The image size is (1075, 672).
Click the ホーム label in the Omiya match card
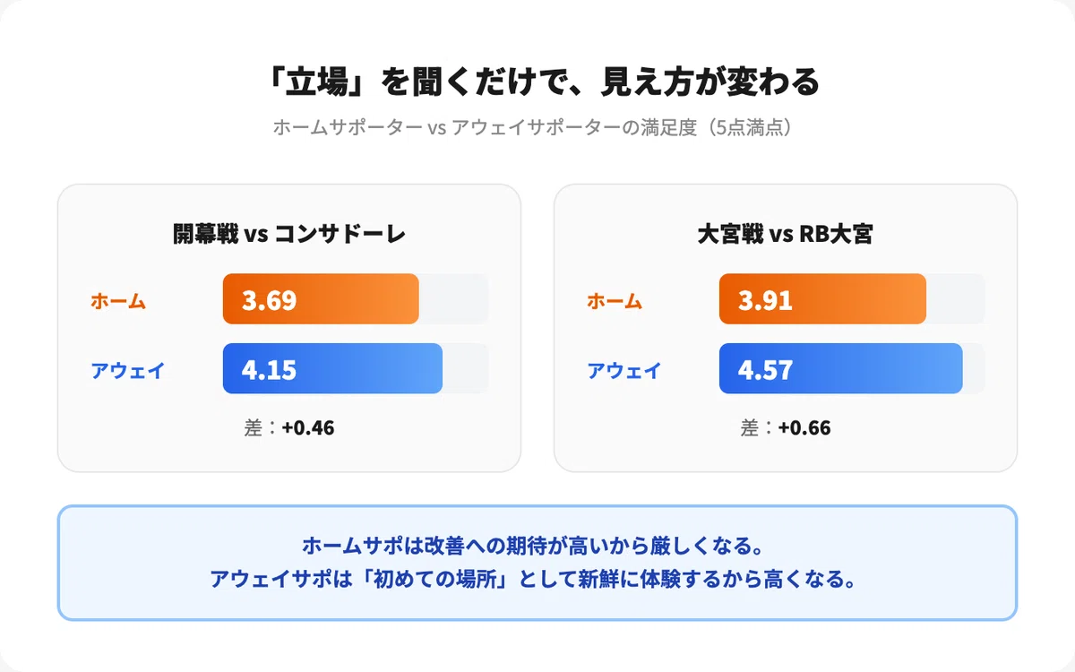615,300
